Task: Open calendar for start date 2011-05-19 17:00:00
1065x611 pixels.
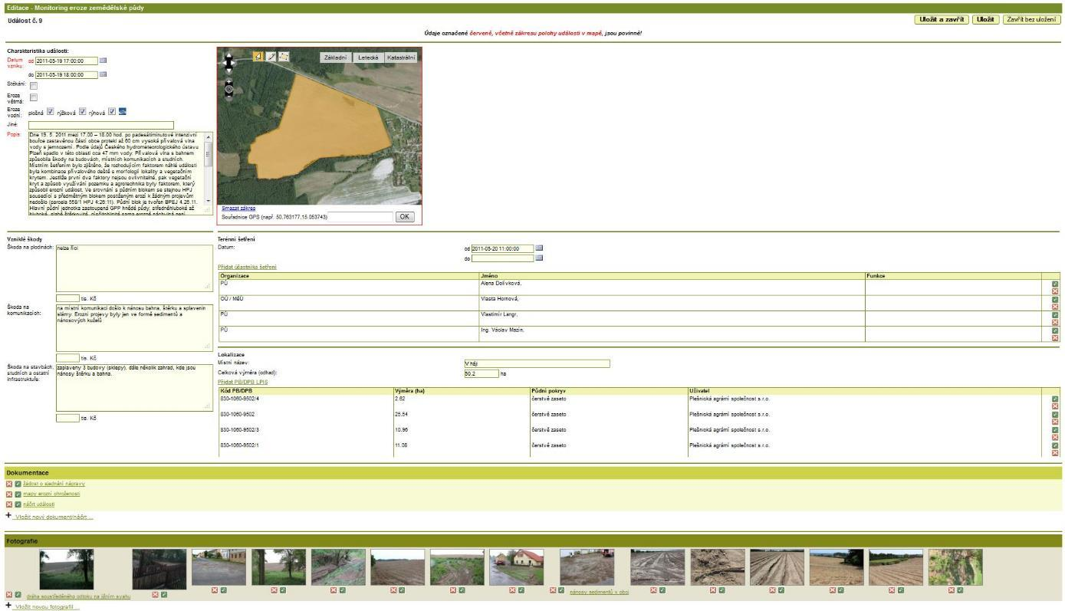Action: [x=104, y=61]
